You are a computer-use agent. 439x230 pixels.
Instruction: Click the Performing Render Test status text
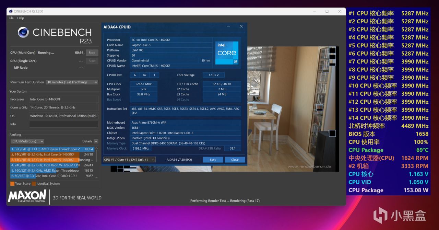pos(225,201)
